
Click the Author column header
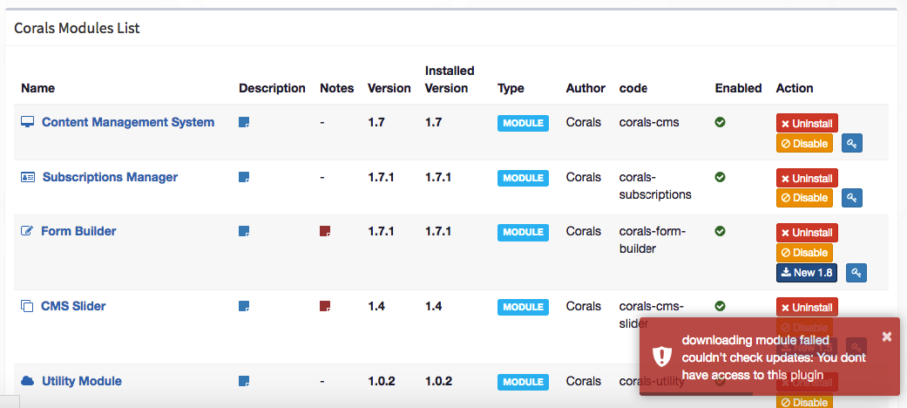click(x=585, y=89)
